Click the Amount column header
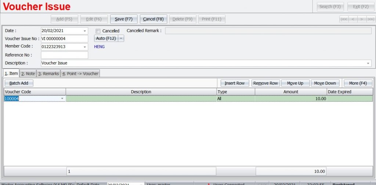Image resolution: width=376 pixels, height=185 pixels. click(x=291, y=92)
